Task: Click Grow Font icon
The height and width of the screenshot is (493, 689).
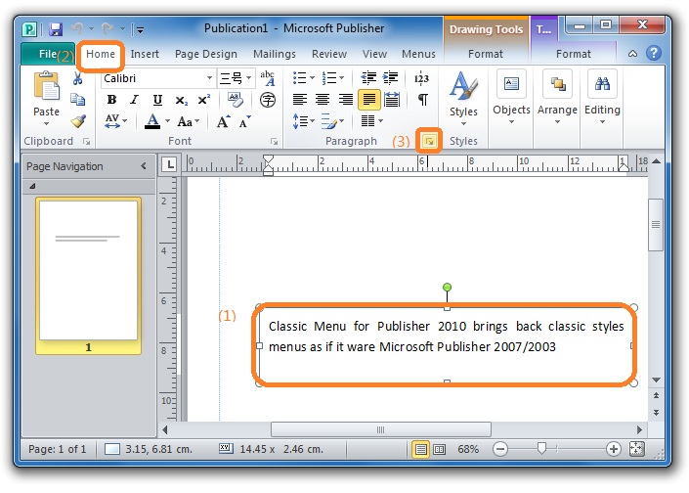Action: 223,121
